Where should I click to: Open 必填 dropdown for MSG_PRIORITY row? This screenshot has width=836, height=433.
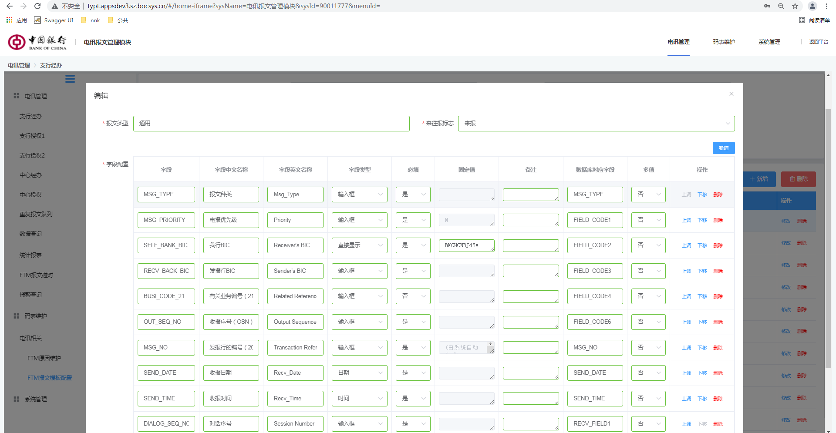pos(413,220)
